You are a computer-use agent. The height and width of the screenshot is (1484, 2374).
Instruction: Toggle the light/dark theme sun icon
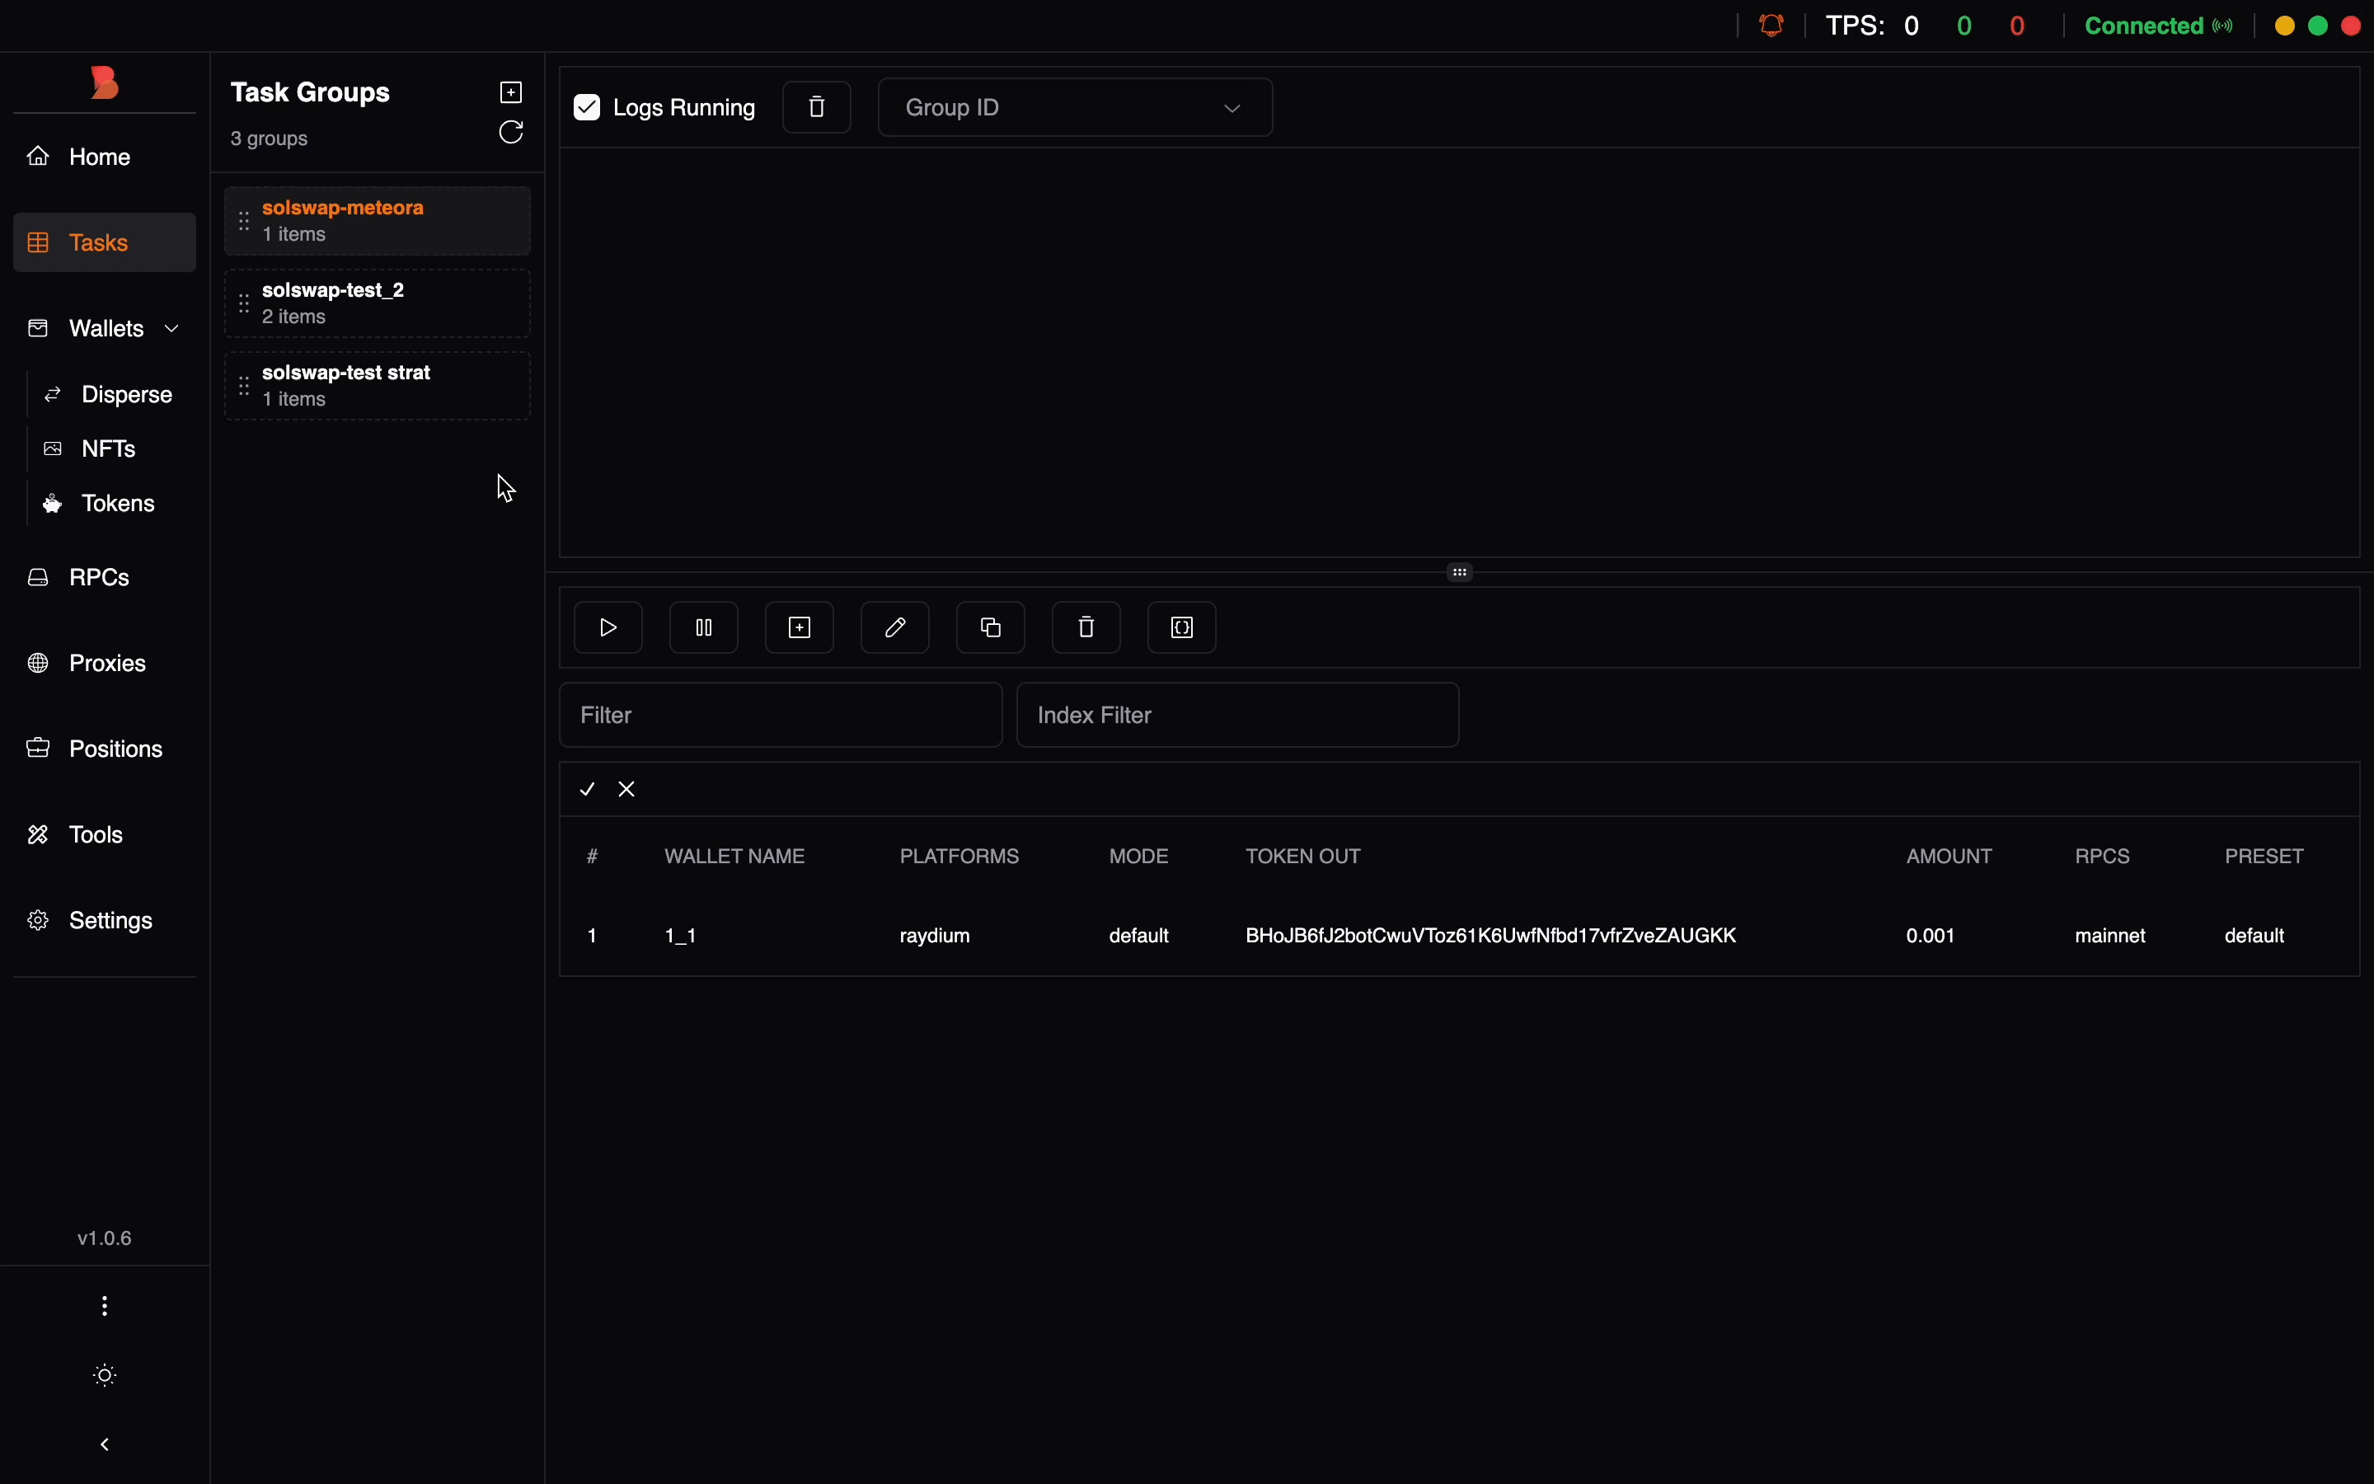tap(105, 1376)
